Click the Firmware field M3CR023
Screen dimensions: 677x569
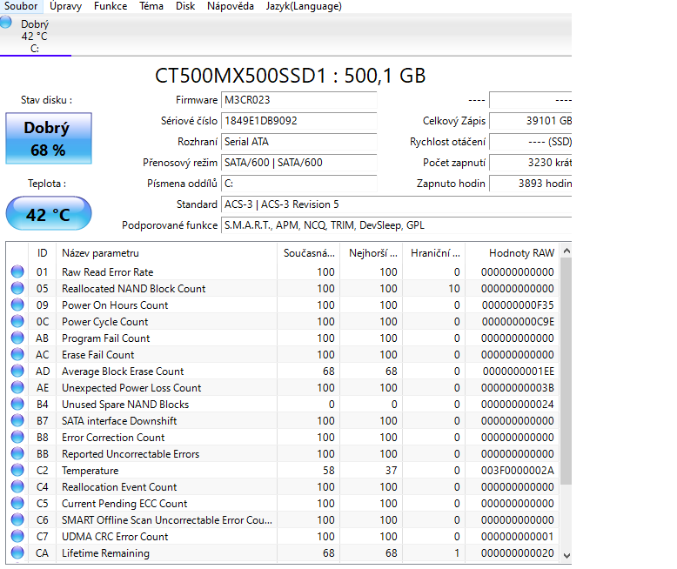tap(298, 100)
